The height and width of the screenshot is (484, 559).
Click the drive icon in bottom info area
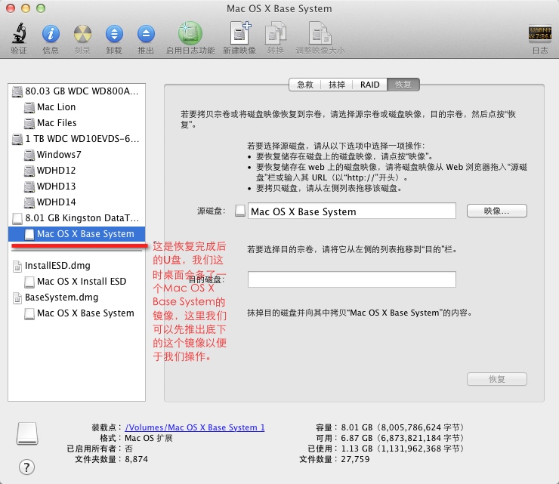click(x=27, y=433)
